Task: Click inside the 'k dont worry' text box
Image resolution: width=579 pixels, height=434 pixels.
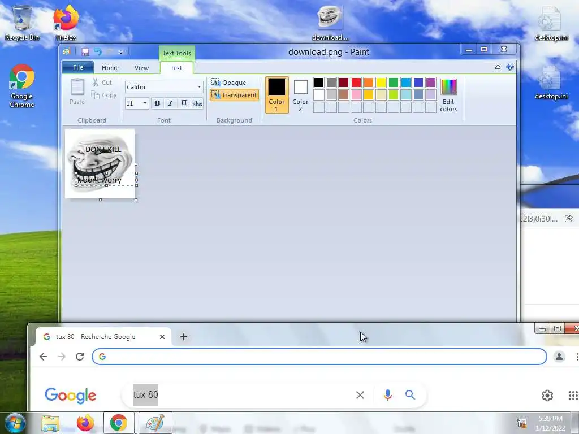Action: tap(106, 180)
